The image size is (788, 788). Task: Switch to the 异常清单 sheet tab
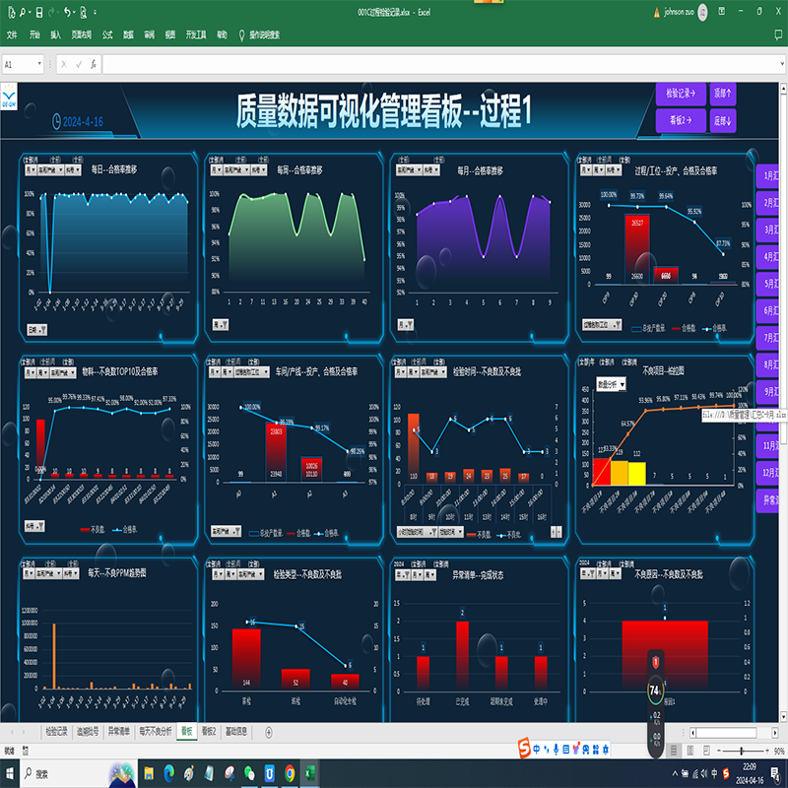(118, 732)
